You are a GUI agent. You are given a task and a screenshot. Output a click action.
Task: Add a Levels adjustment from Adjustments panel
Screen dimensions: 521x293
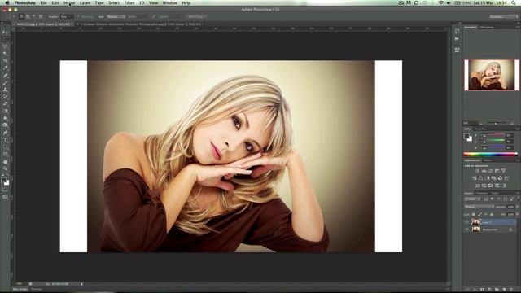tap(484, 171)
